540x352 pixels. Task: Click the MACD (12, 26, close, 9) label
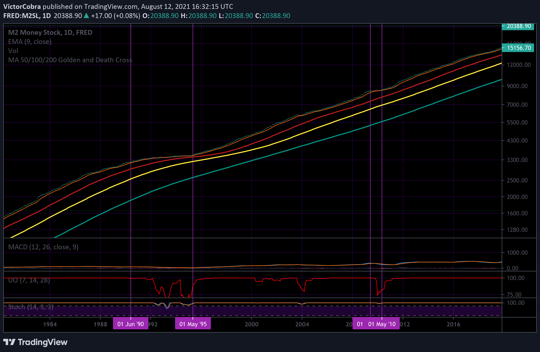click(43, 247)
